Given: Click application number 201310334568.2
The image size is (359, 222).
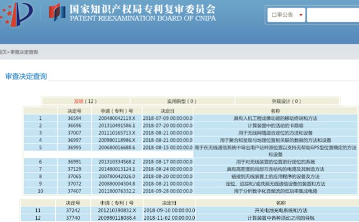Looking at the screenshot, I should click(117, 162).
